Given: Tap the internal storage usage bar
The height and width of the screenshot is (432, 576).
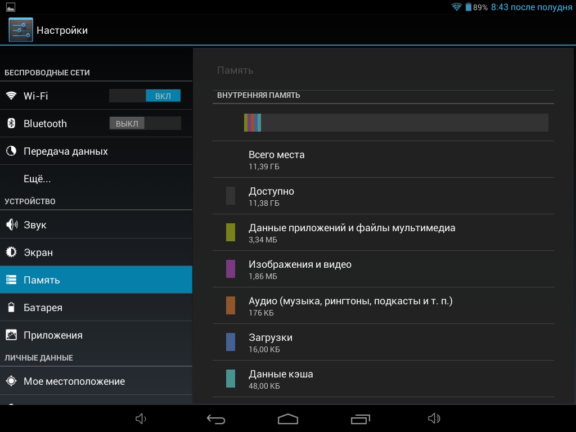Looking at the screenshot, I should (396, 123).
